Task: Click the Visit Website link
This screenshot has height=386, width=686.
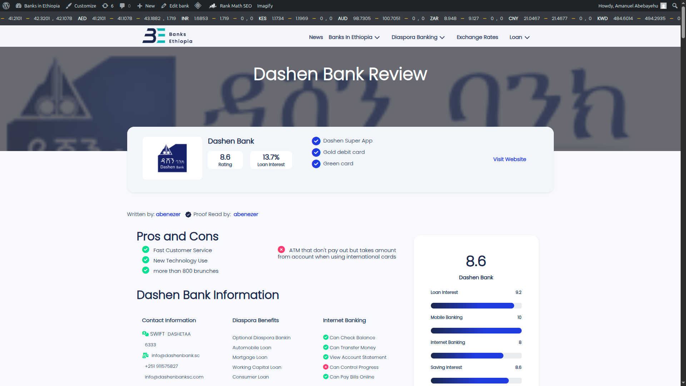Action: tap(509, 159)
